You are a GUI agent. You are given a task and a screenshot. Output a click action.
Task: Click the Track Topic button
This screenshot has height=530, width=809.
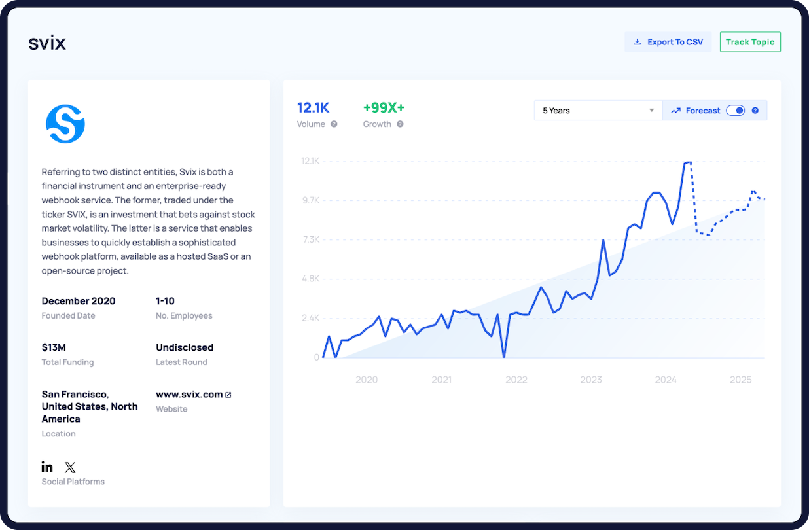tap(750, 42)
